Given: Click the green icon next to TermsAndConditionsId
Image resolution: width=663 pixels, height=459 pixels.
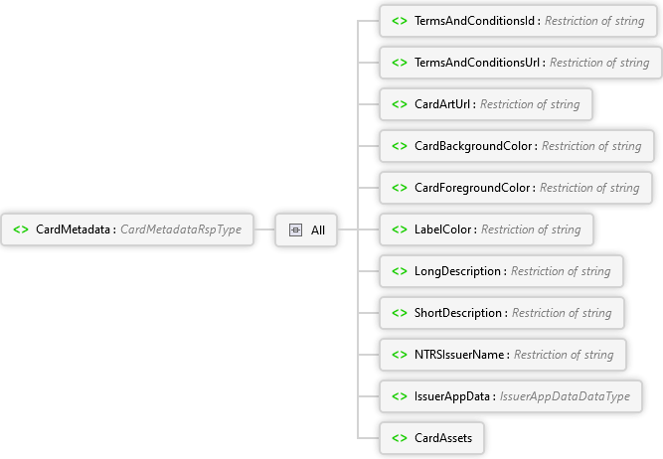Looking at the screenshot, I should click(400, 21).
